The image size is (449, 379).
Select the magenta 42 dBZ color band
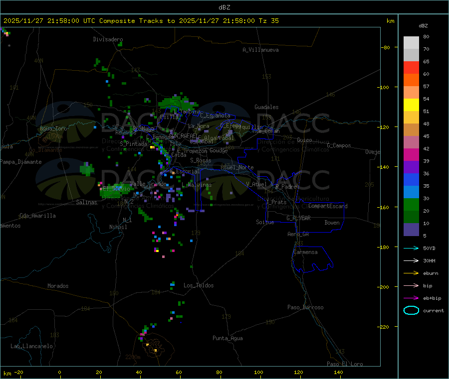[x=411, y=154]
